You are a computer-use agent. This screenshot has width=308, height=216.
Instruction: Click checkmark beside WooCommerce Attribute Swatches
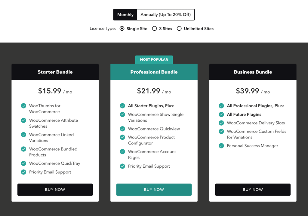[x=23, y=120]
